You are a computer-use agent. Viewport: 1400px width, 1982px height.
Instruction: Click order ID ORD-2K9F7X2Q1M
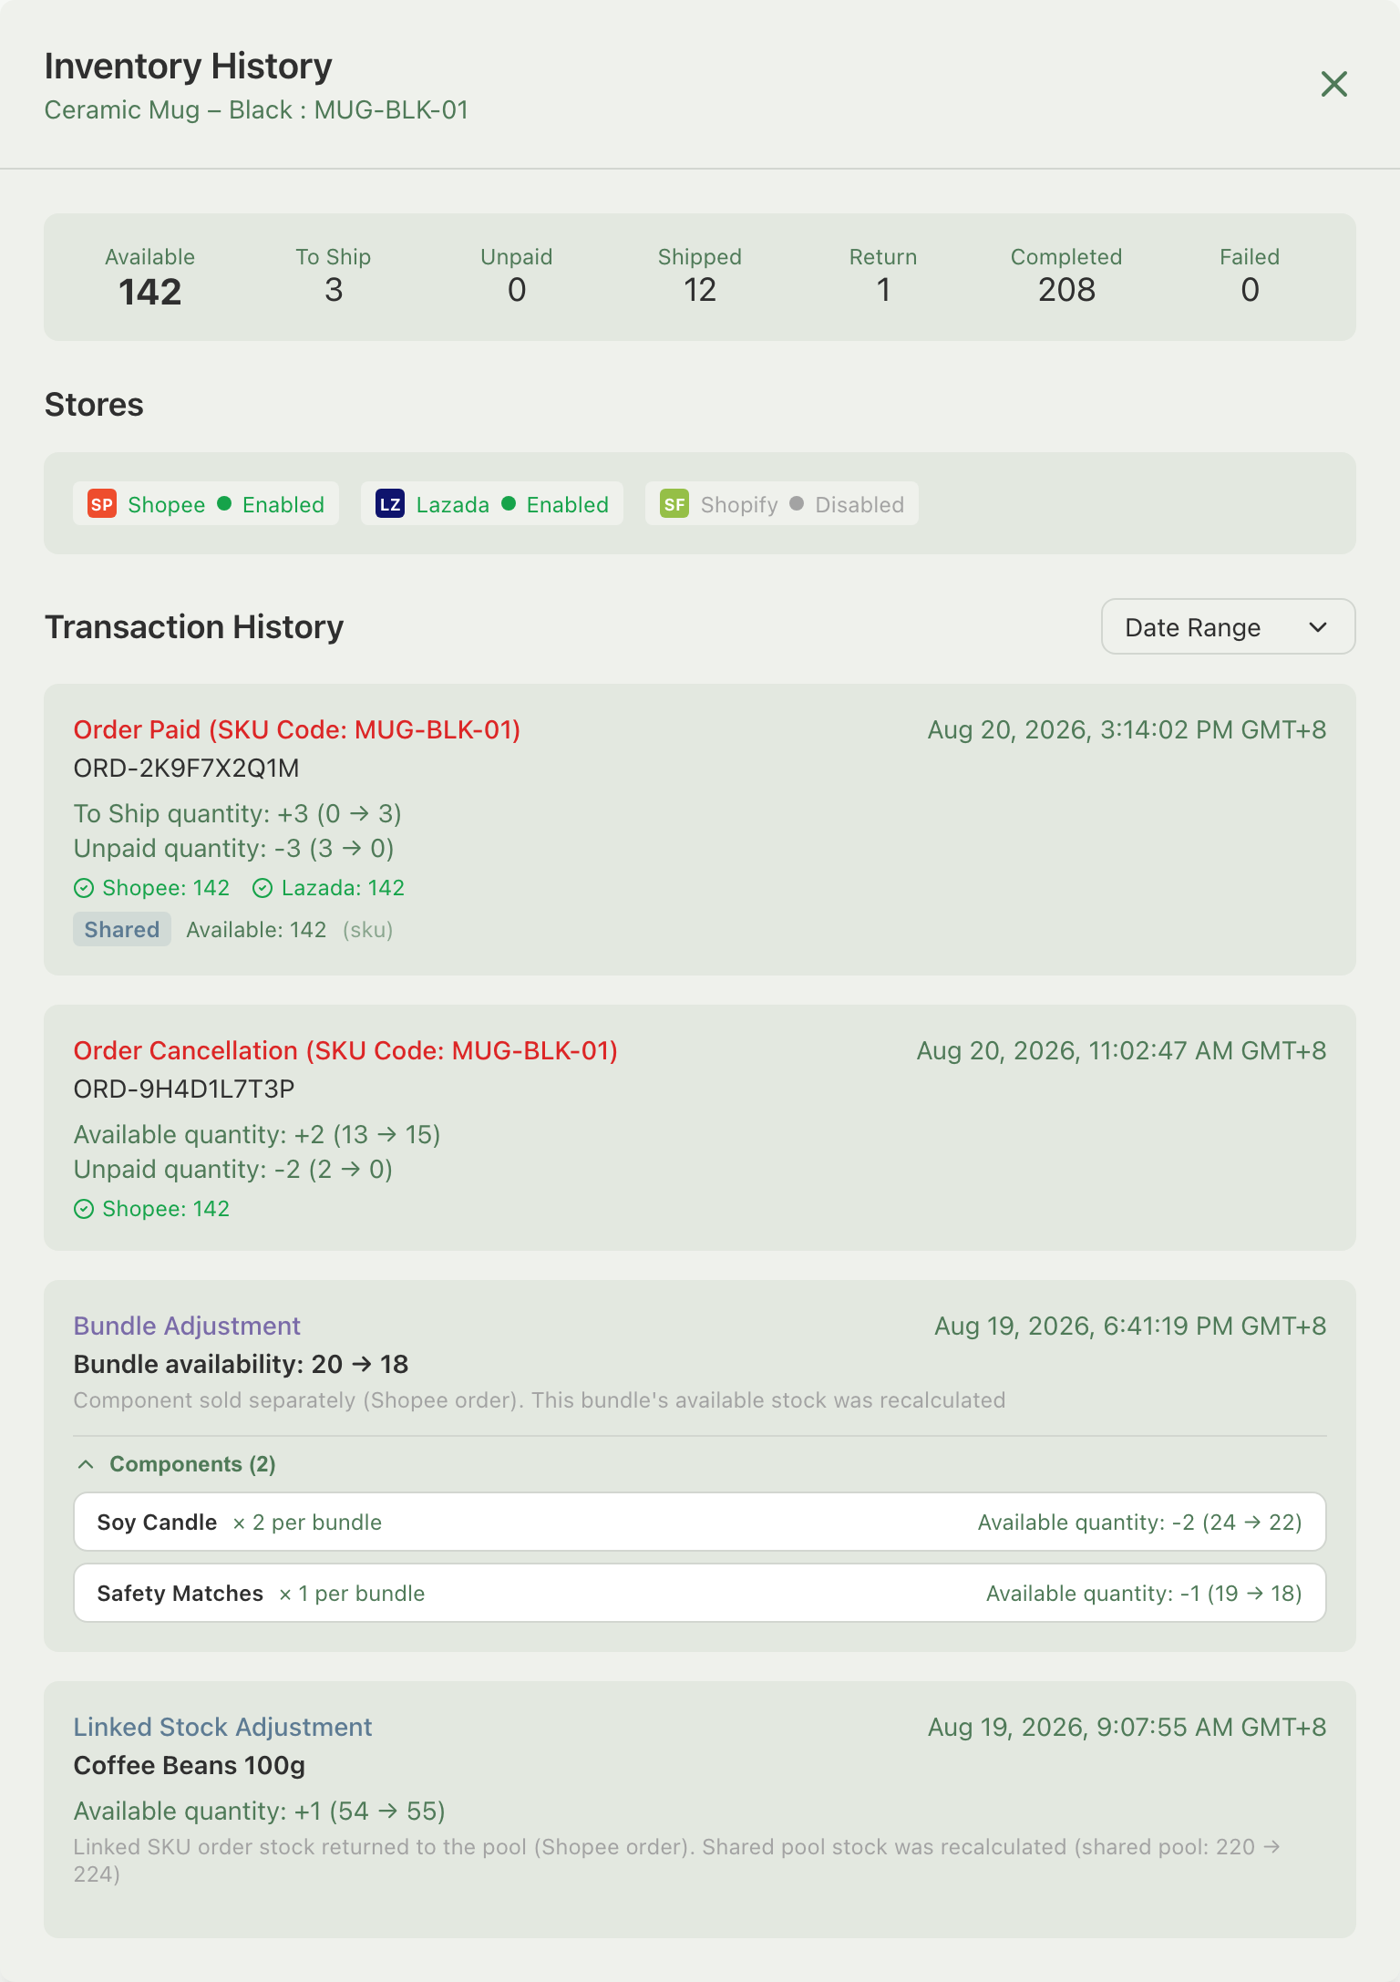(187, 769)
